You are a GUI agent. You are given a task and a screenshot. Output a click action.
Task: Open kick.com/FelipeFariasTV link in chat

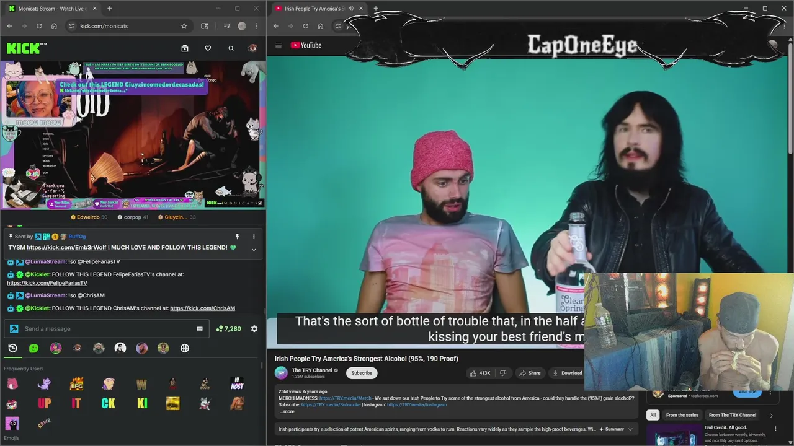click(47, 283)
